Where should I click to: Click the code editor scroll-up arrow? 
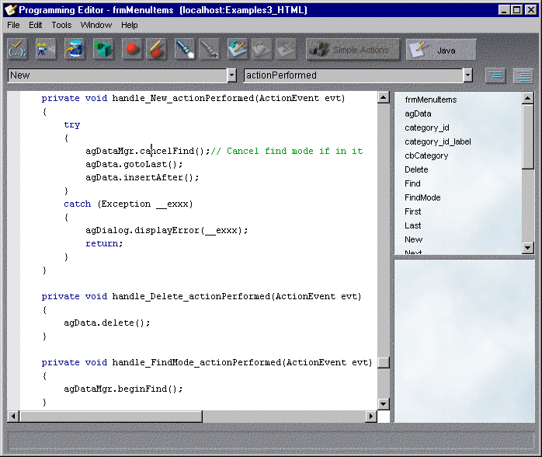(384, 98)
